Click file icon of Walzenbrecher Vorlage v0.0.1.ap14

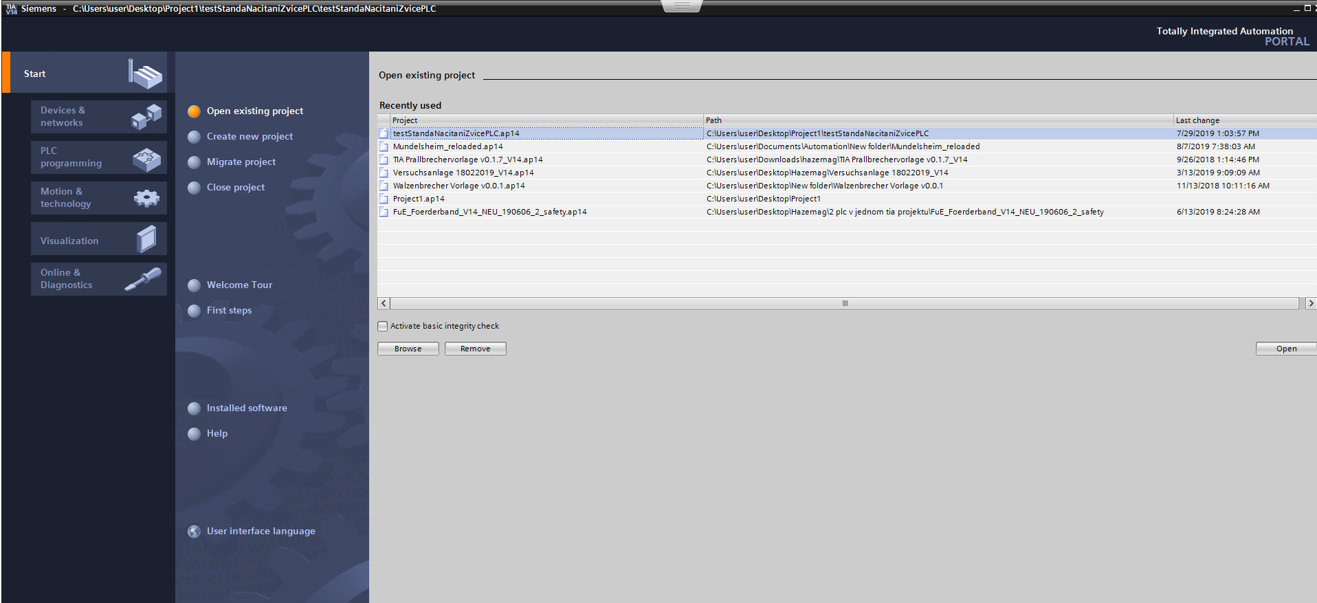pyautogui.click(x=384, y=186)
